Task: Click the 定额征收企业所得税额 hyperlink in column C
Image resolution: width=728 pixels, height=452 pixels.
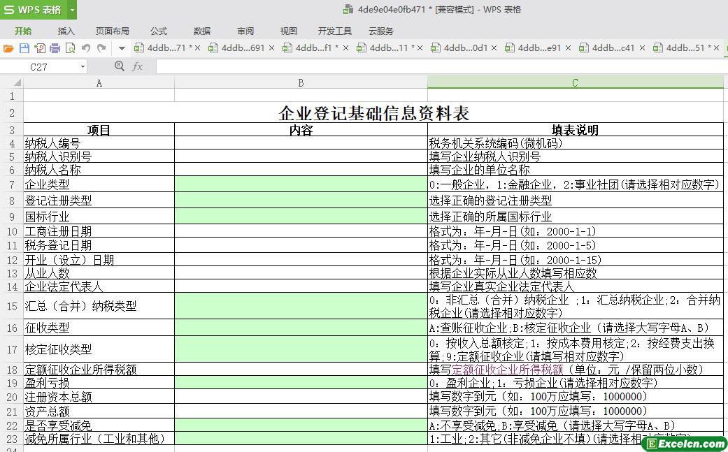Action: (507, 370)
